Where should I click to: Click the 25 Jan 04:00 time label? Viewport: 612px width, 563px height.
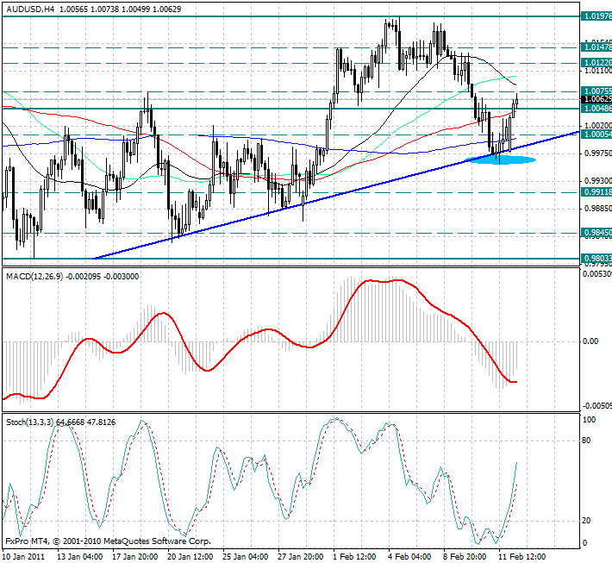(245, 556)
